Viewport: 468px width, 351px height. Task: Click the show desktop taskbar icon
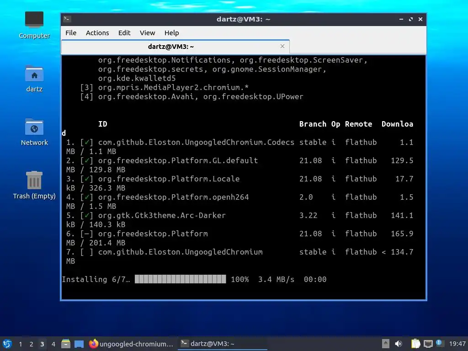tap(79, 344)
